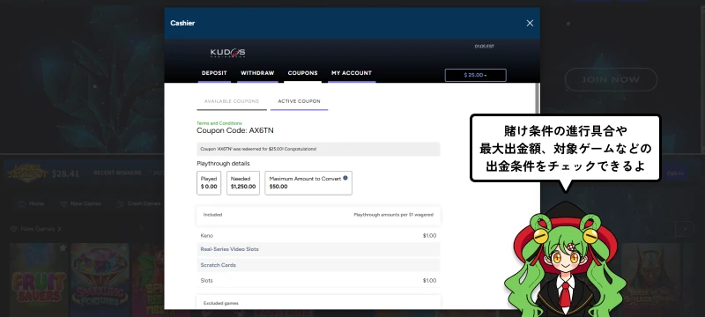Open the Sparkling Fortunes game thumbnail
The width and height of the screenshot is (705, 317).
tap(100, 280)
